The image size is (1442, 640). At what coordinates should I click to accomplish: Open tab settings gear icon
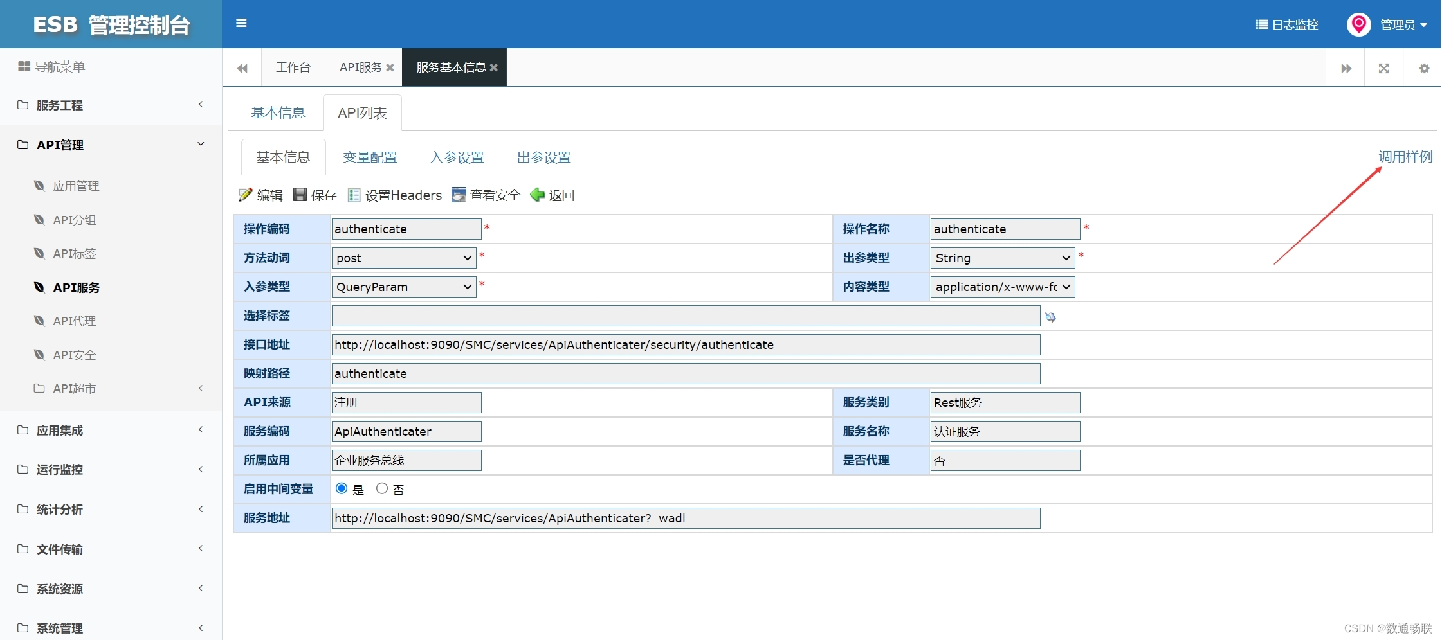1424,68
